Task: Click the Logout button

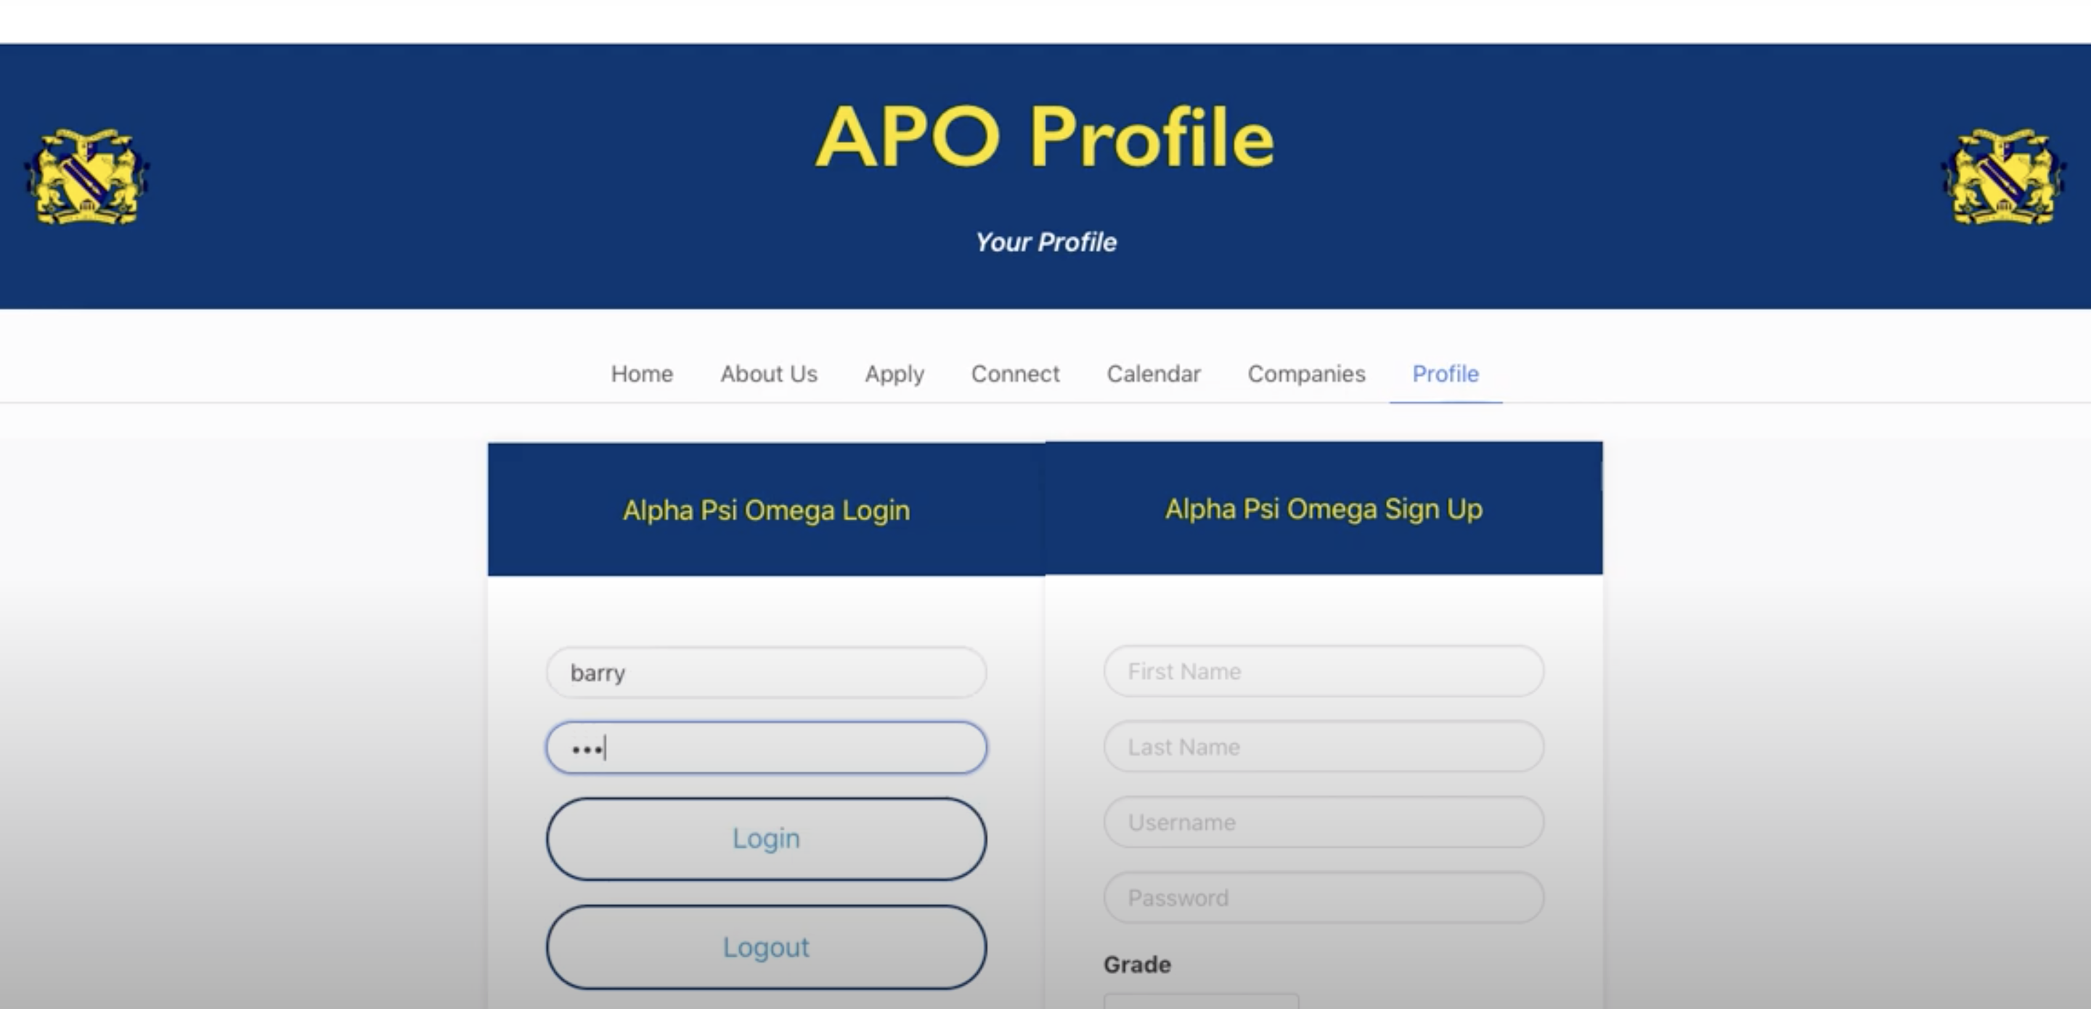Action: [767, 947]
